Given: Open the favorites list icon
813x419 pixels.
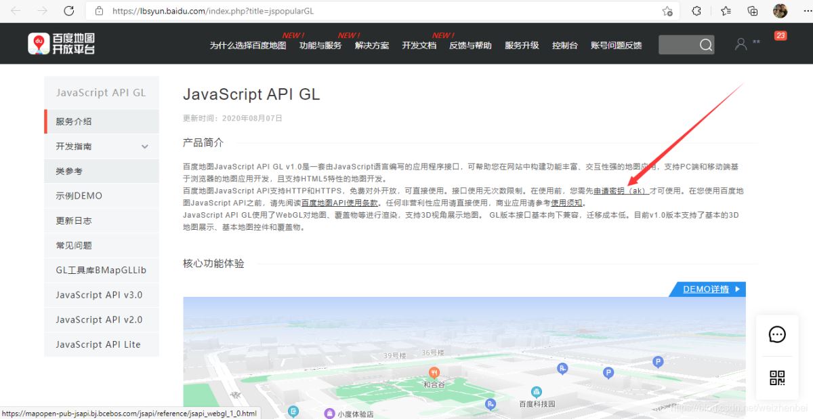Looking at the screenshot, I should click(726, 11).
